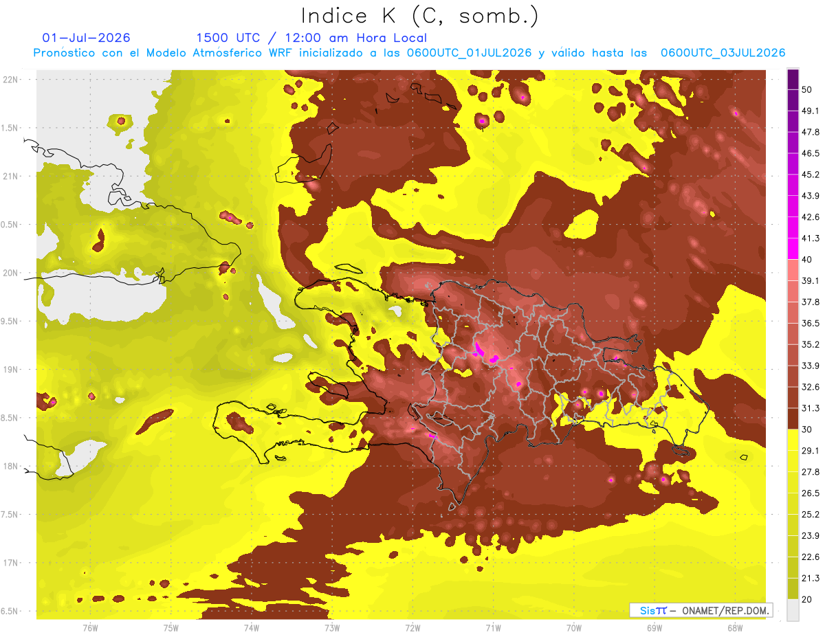Select the legend value "30"

pos(807,429)
